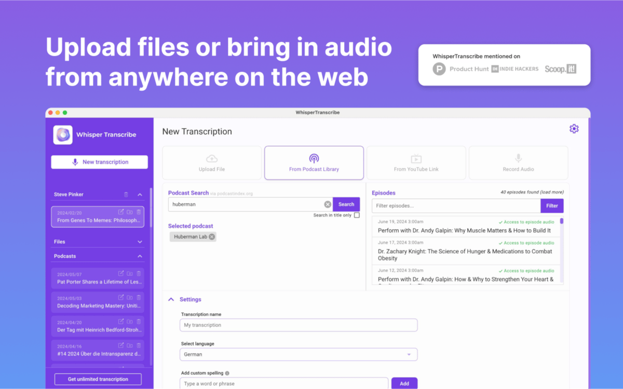Enable the Search in title only checkbox
The width and height of the screenshot is (623, 389).
click(357, 215)
